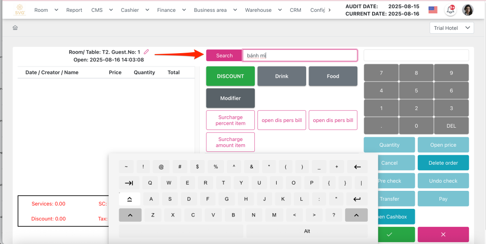486x244 pixels.
Task: Open the Report menu item
Action: coord(74,10)
